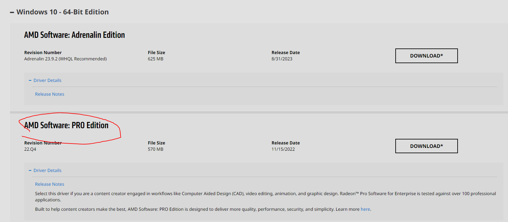Viewport: 508px width, 222px height.
Task: Collapse Driver Details under PRO Edition
Action: [x=47, y=170]
